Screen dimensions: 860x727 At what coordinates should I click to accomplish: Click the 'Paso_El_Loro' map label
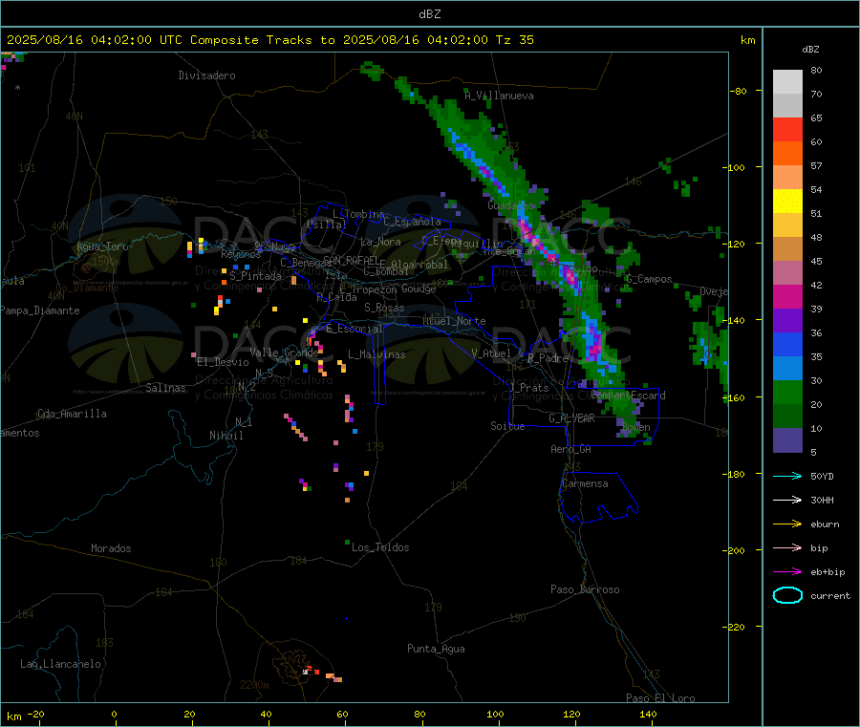click(x=661, y=698)
